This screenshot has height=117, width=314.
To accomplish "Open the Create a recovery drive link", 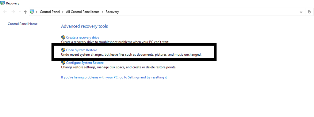I will (x=82, y=38).
